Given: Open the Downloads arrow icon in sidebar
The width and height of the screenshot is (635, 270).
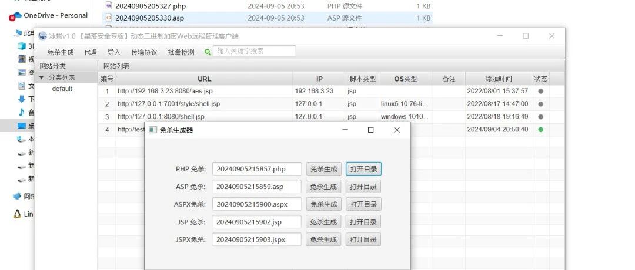Looking at the screenshot, I should pyautogui.click(x=22, y=99).
